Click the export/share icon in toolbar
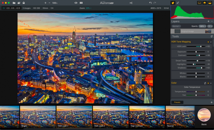The height and width of the screenshot is (130, 214). click(23, 3)
